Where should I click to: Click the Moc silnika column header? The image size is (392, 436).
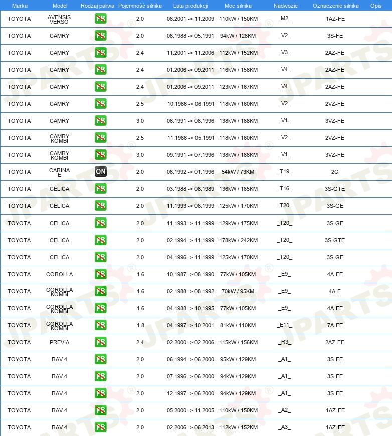[238, 6]
